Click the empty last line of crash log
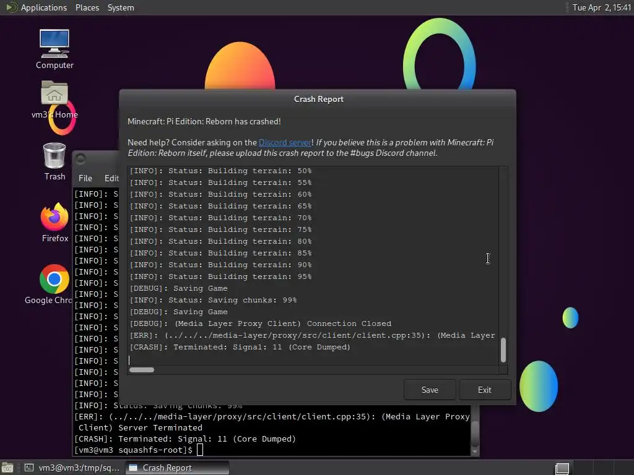Screen dimensions: 634x475 click(x=313, y=359)
